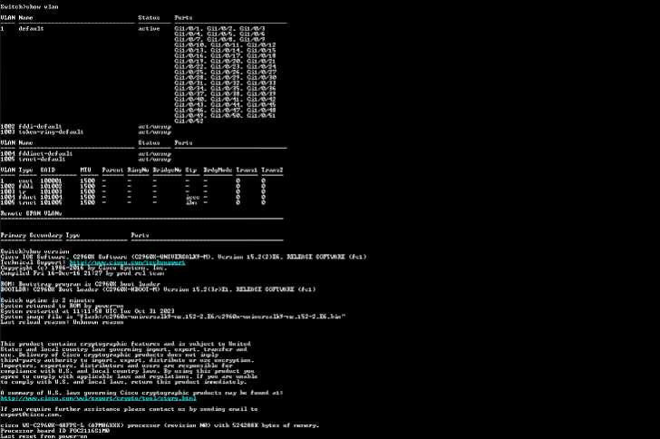Click the 'fddinet-default' VLAN row
Viewport: 660px width, 439px height.
86,154
